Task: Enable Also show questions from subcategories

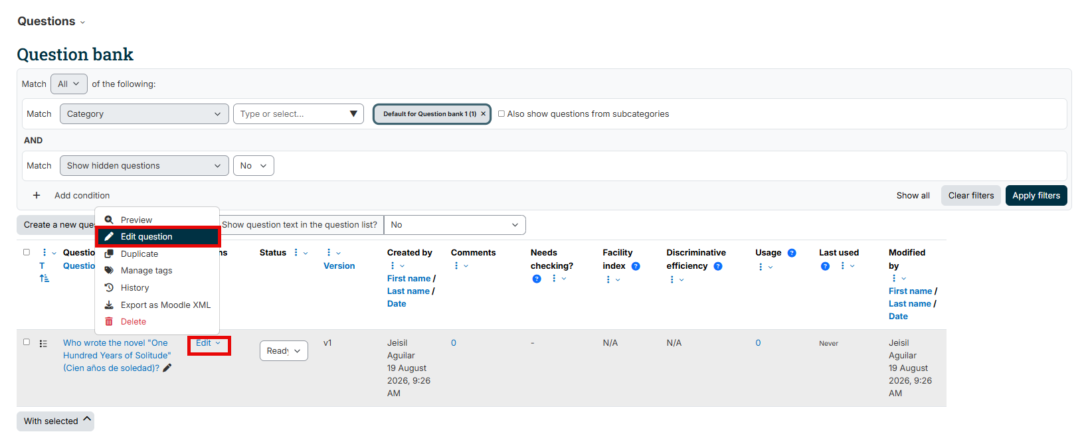Action: click(x=501, y=113)
